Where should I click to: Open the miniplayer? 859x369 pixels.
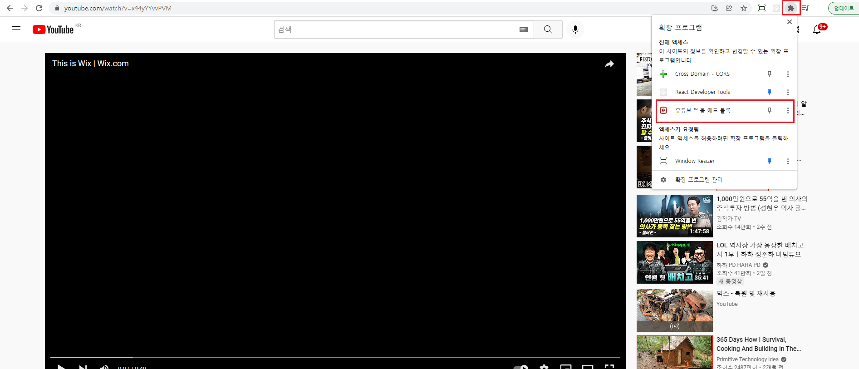click(x=566, y=367)
